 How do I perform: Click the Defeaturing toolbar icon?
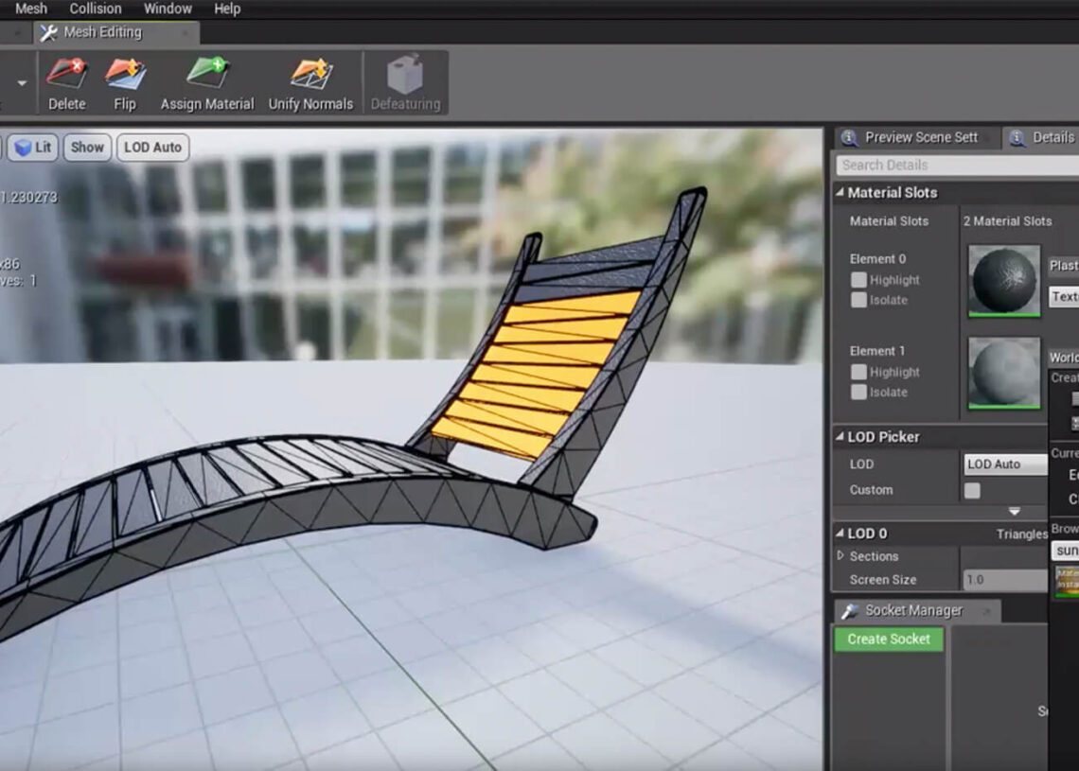tap(405, 74)
